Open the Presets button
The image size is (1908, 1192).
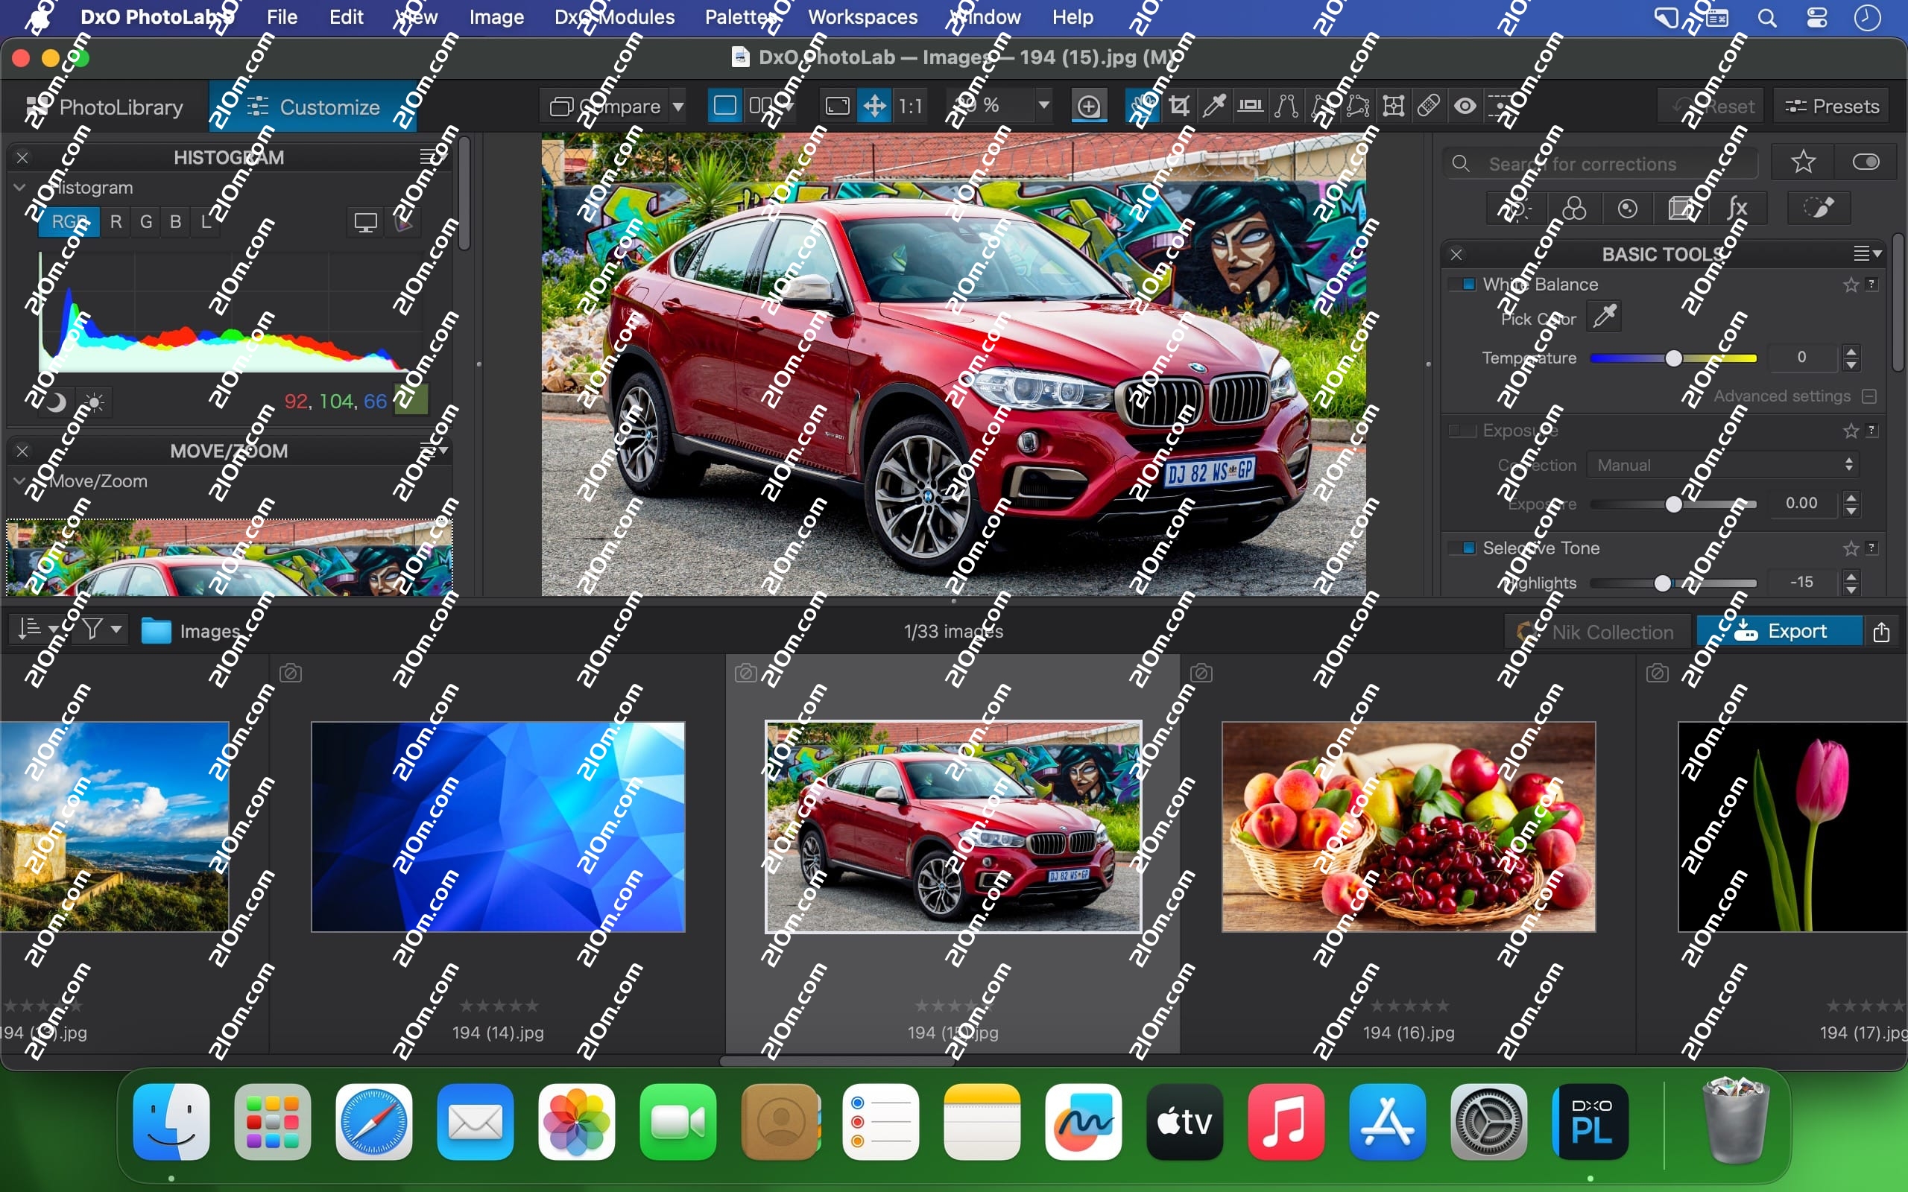coord(1831,107)
